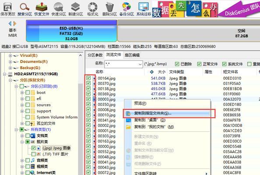Screen dimensions: 260x175
Task: Select System Volume Inform folder
Action: point(57,117)
